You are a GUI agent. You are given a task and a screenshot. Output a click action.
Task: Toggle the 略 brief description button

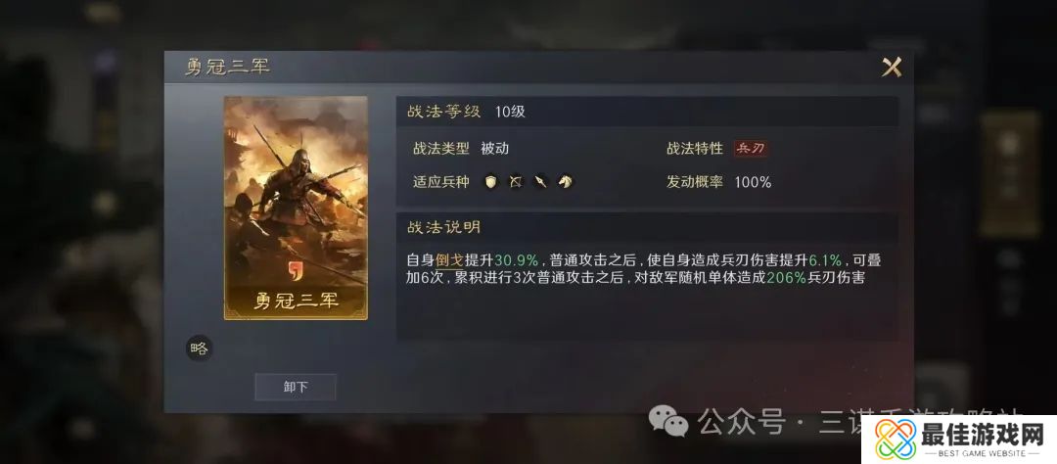click(200, 348)
